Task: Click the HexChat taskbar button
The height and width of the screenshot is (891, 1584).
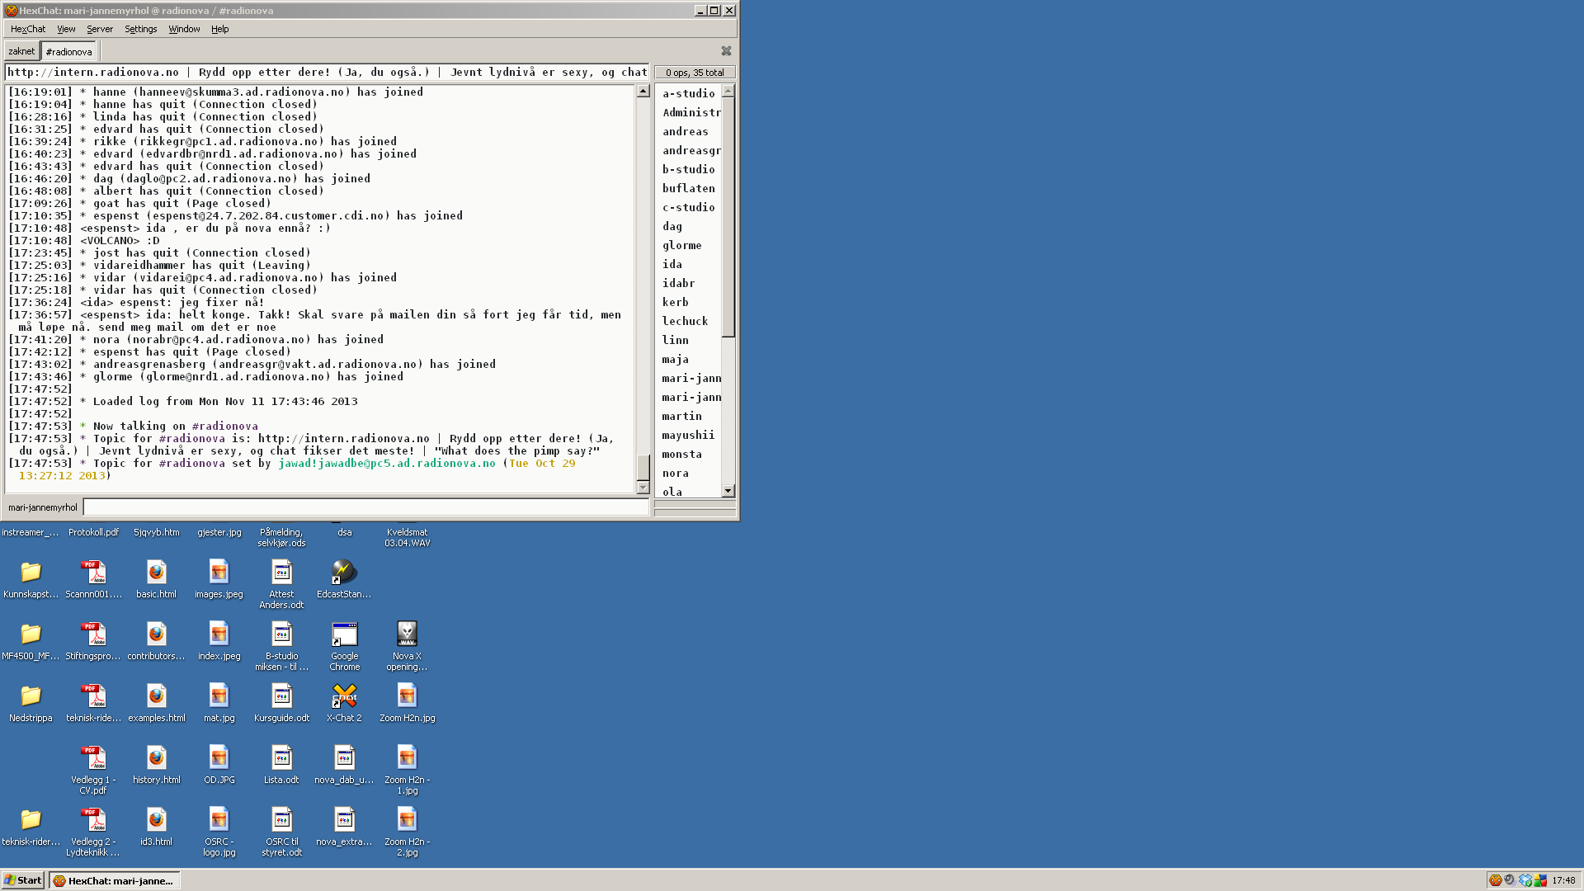Action: [x=114, y=880]
